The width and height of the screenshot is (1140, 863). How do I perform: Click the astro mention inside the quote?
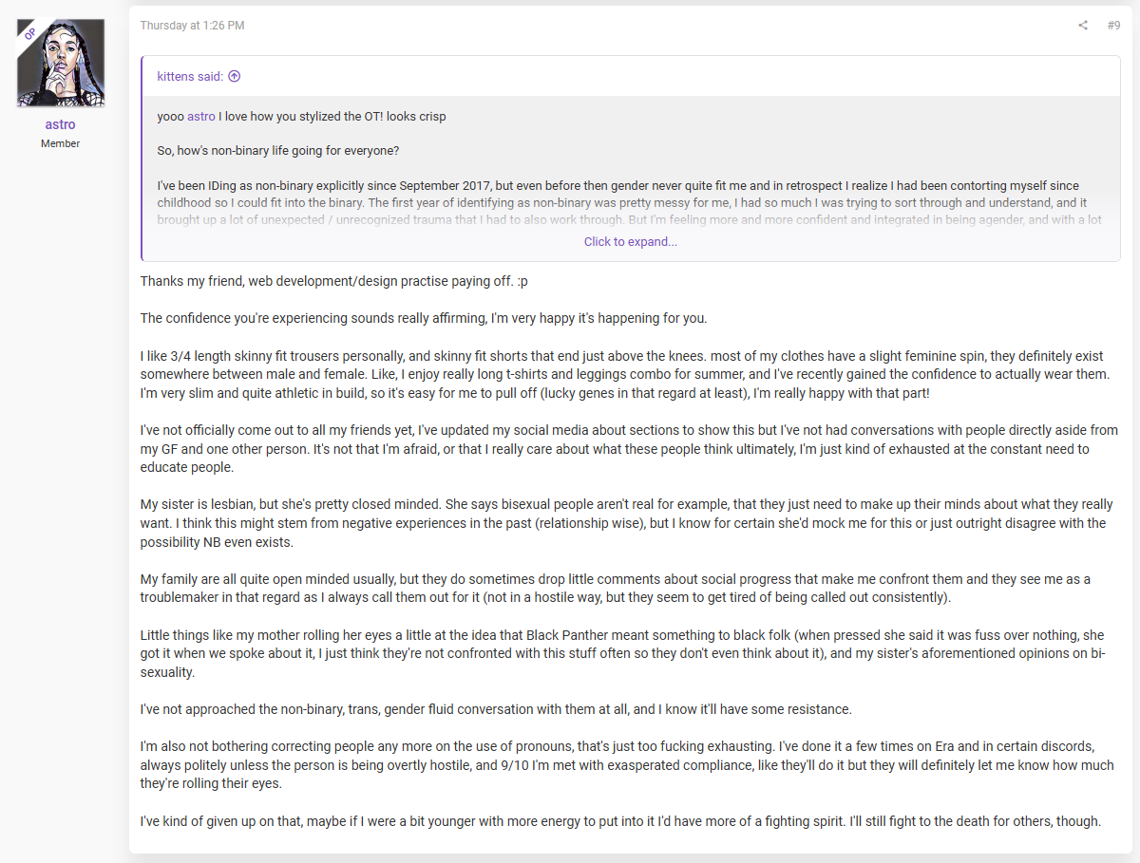point(201,117)
